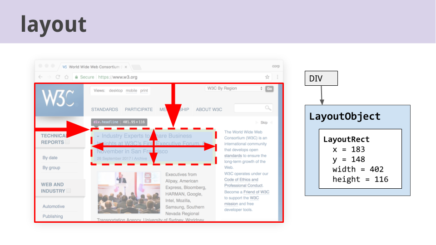Collapse the TECHNICAL REPORTS section
The width and height of the screenshot is (436, 245).
point(67,142)
